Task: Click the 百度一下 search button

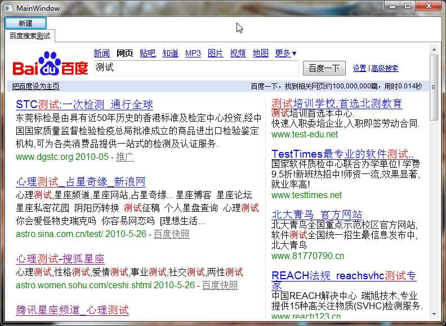Action: click(x=324, y=68)
